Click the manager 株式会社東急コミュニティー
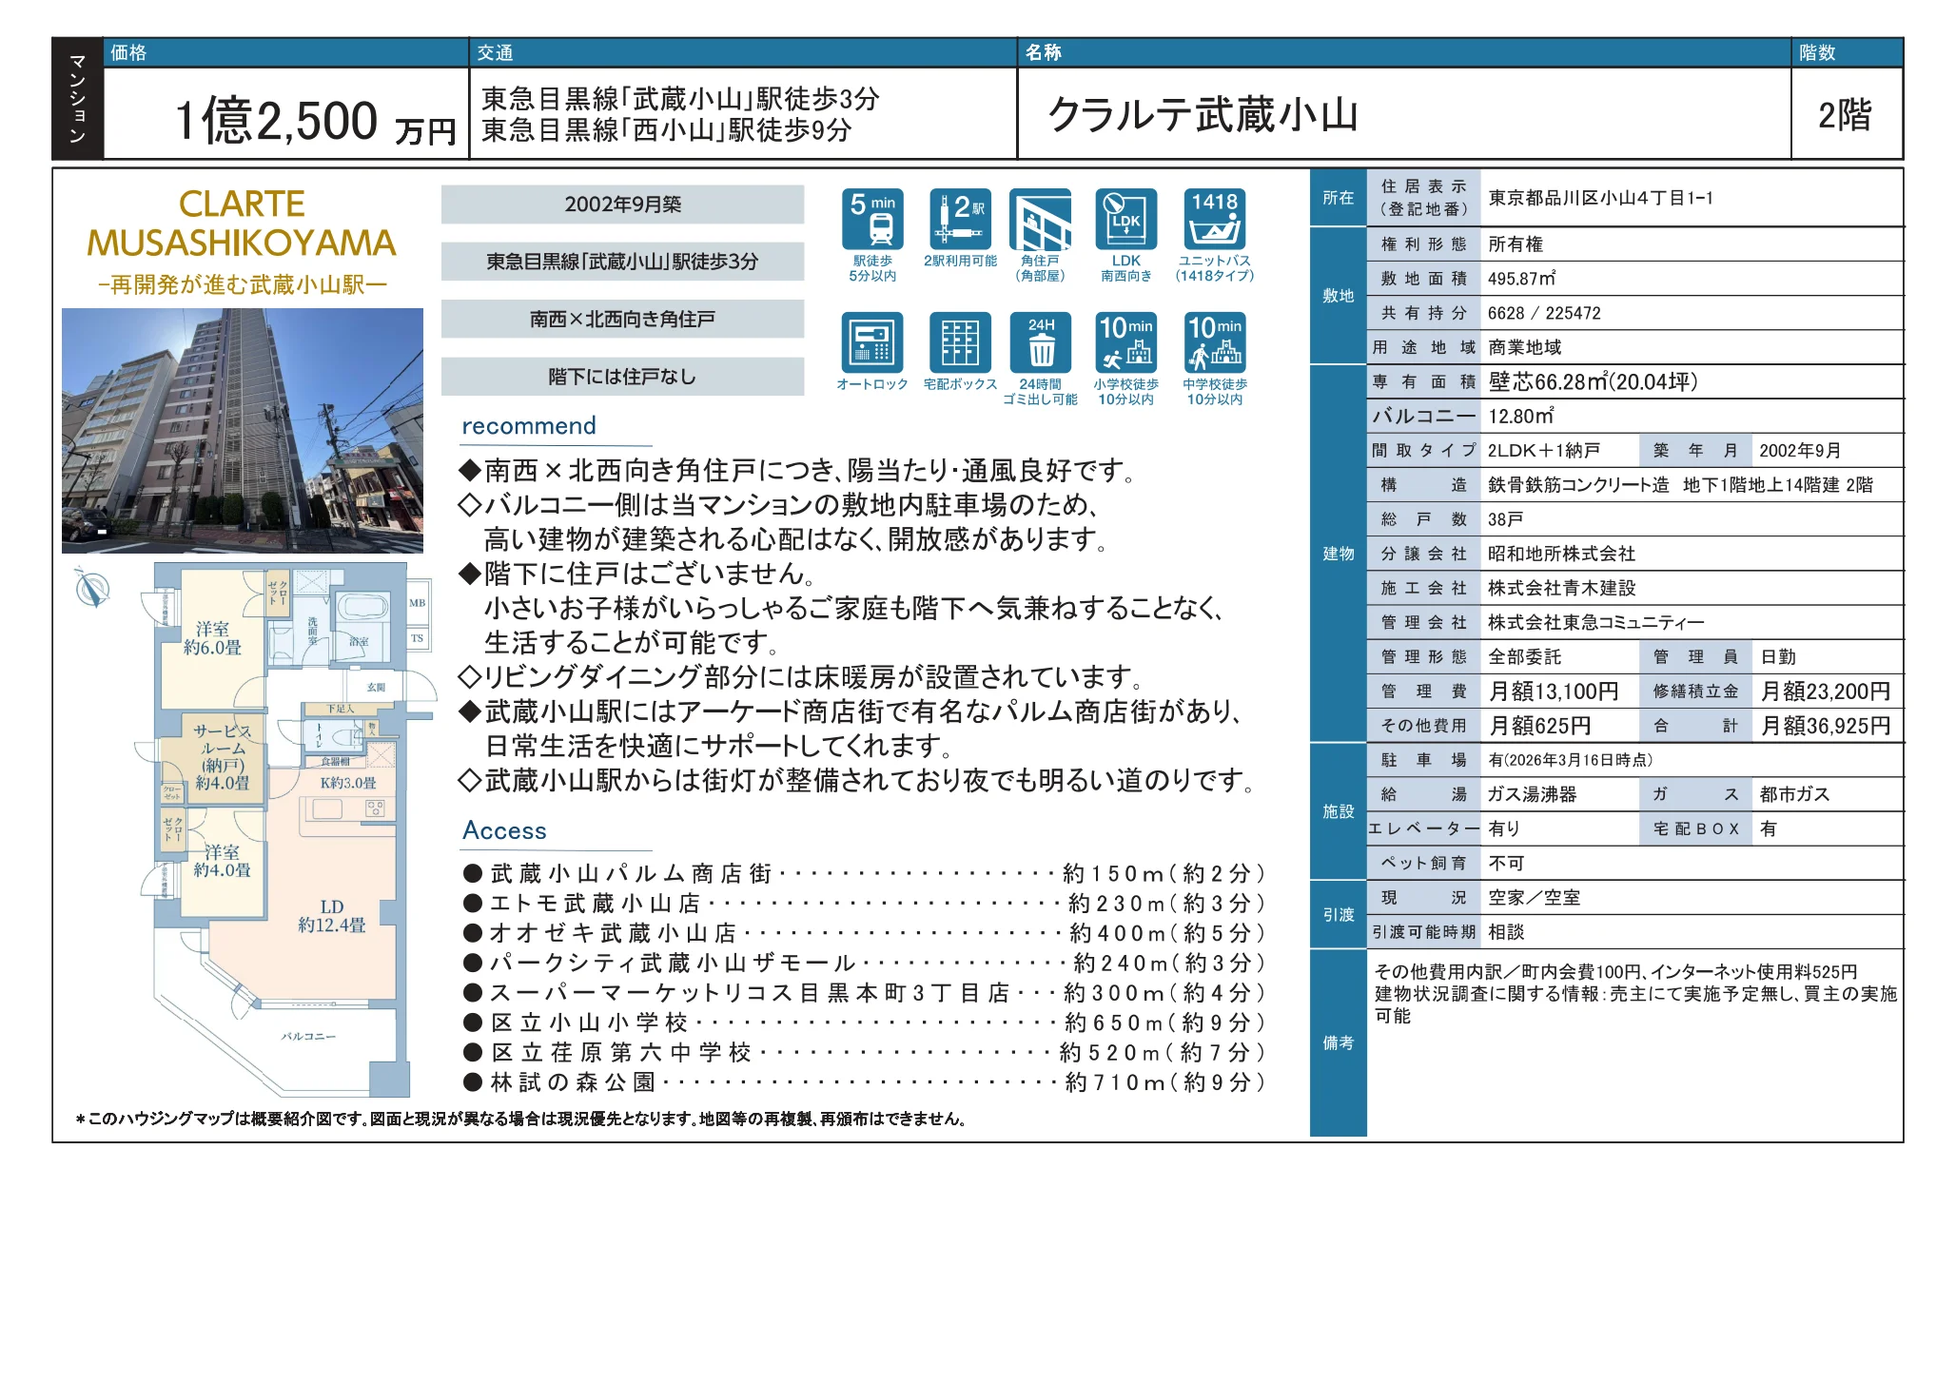1956x1383 pixels. pyautogui.click(x=1595, y=622)
